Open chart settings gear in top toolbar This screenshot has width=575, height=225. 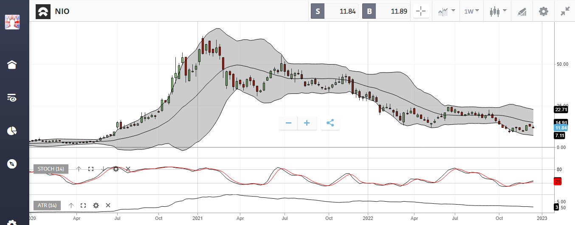click(543, 11)
